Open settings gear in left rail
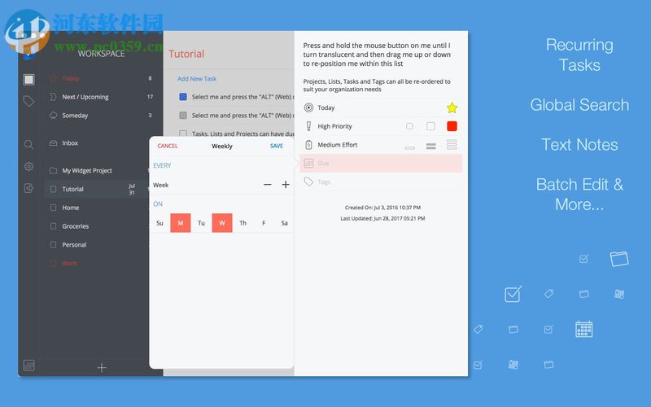 [28, 167]
